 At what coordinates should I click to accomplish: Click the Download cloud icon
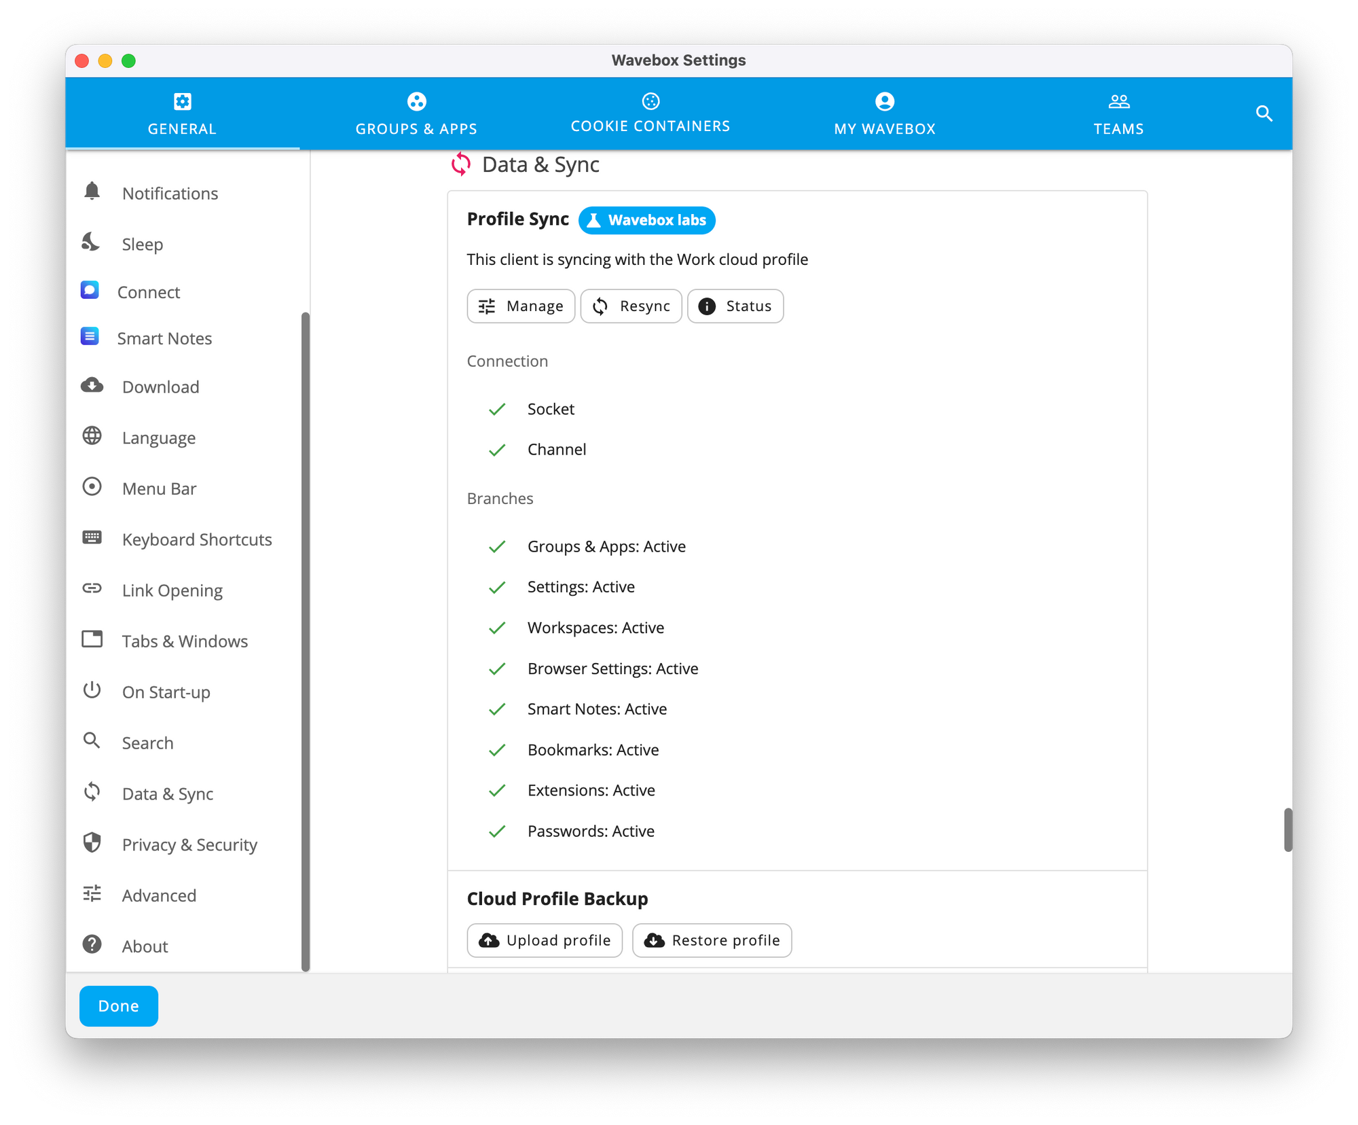point(92,386)
